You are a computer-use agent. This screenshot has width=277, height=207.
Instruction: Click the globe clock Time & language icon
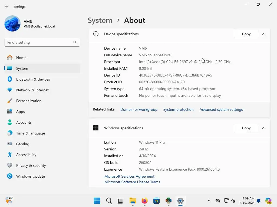click(10, 133)
